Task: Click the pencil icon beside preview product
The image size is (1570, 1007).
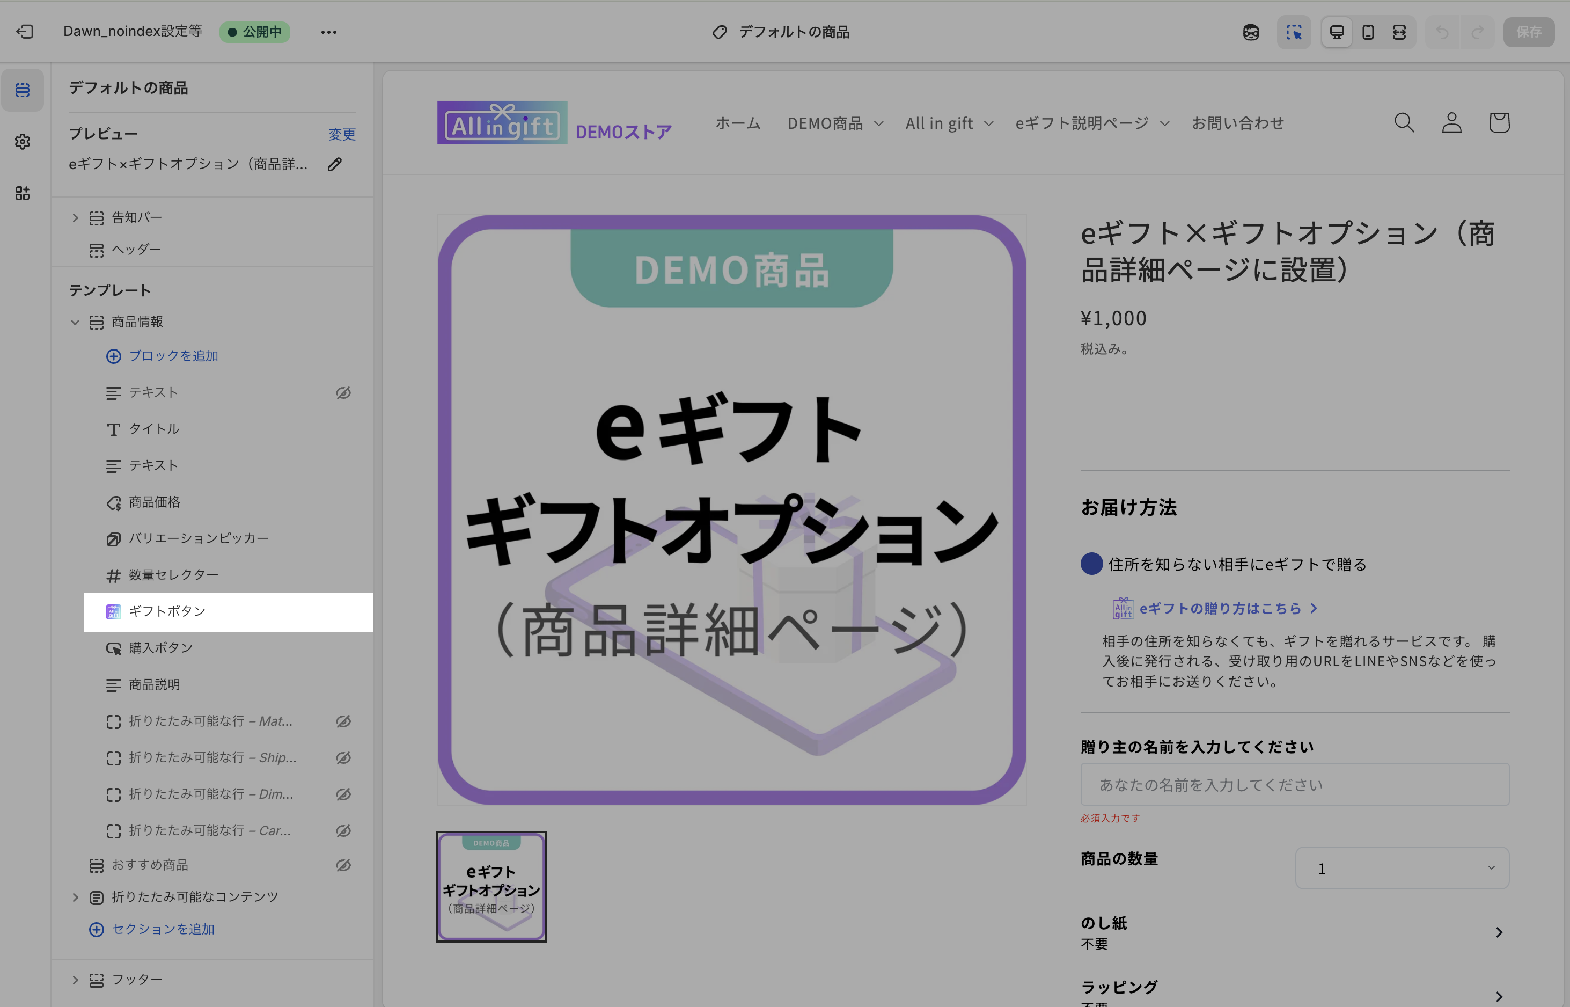Action: (335, 164)
